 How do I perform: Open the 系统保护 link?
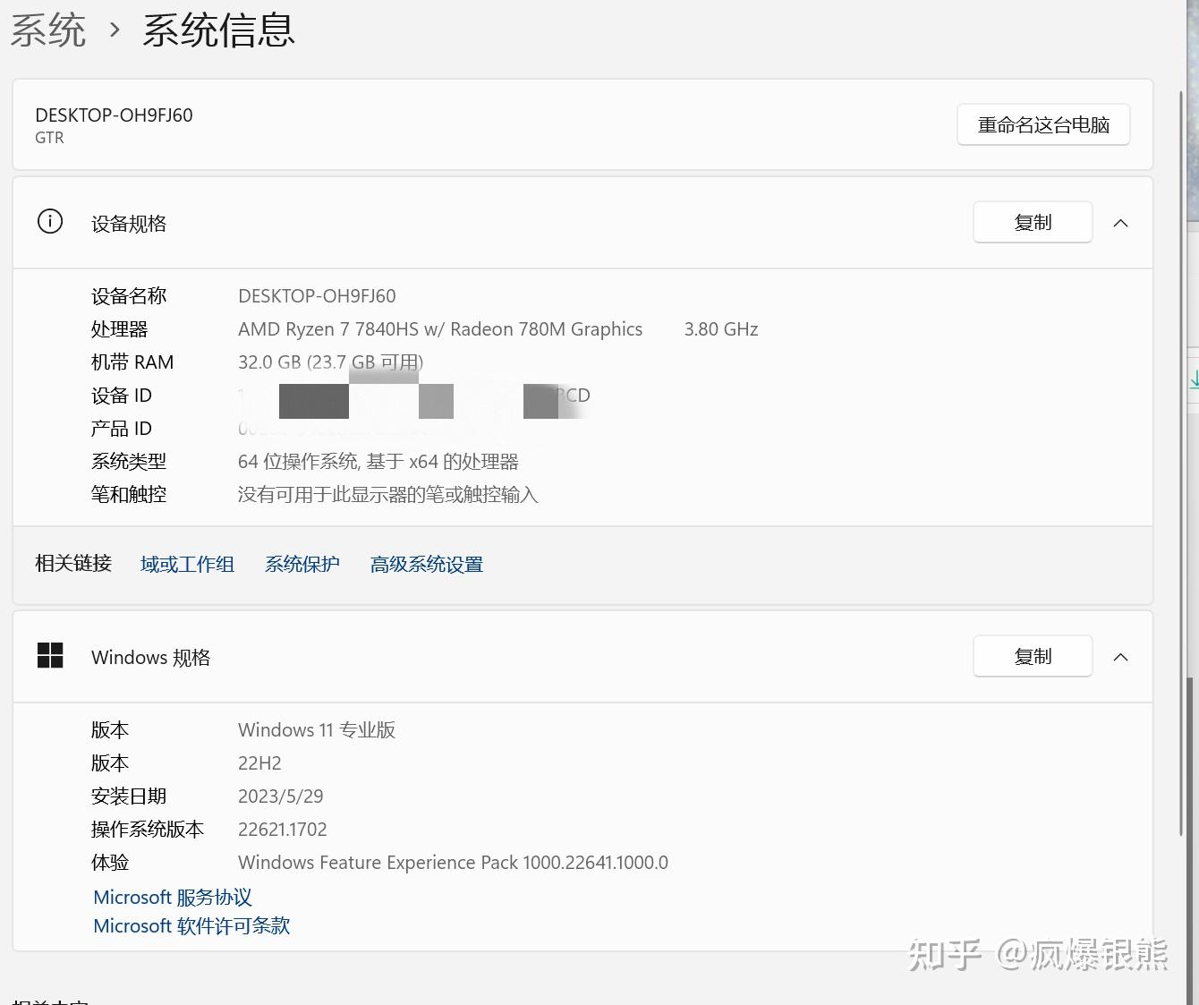(302, 564)
